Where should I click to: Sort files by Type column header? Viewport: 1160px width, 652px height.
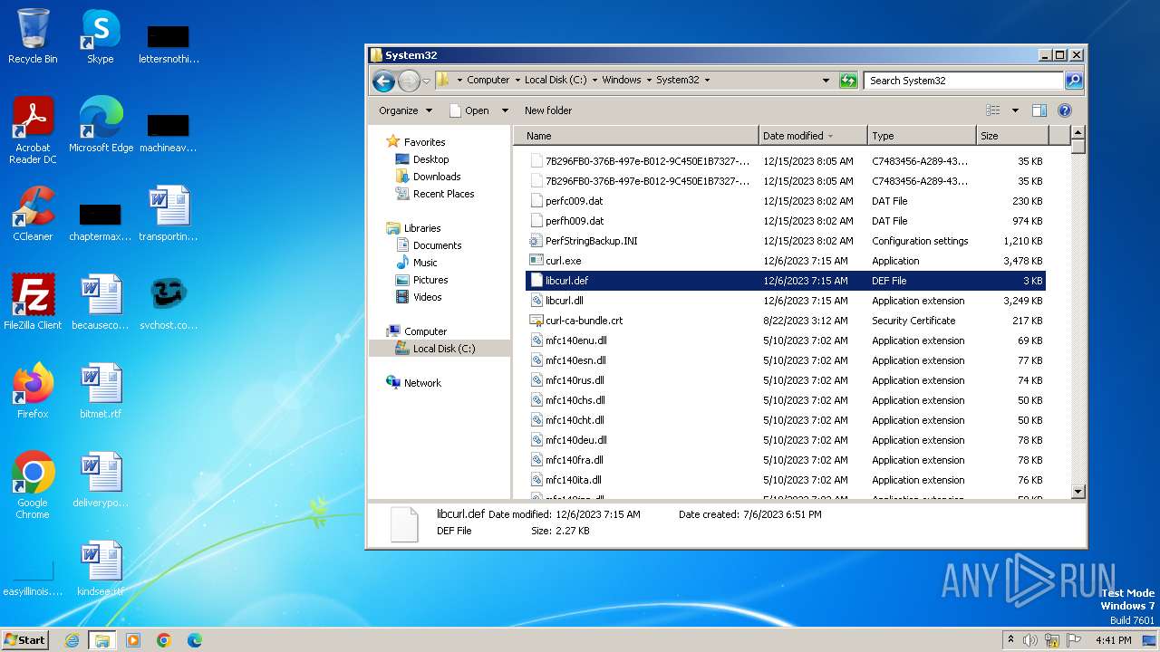922,136
